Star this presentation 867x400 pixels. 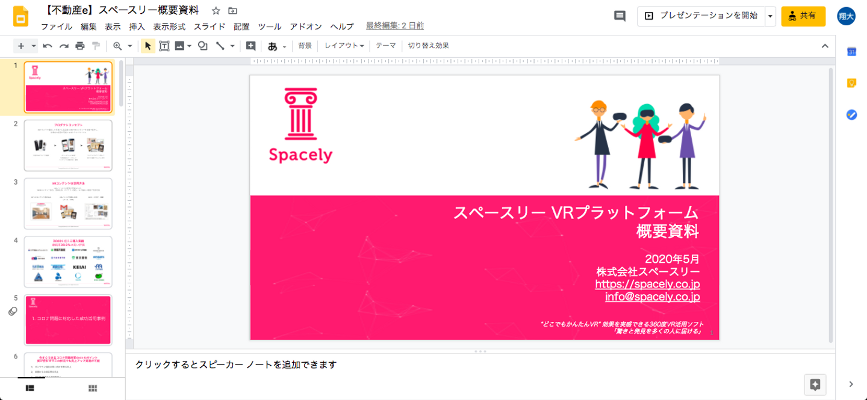(216, 11)
